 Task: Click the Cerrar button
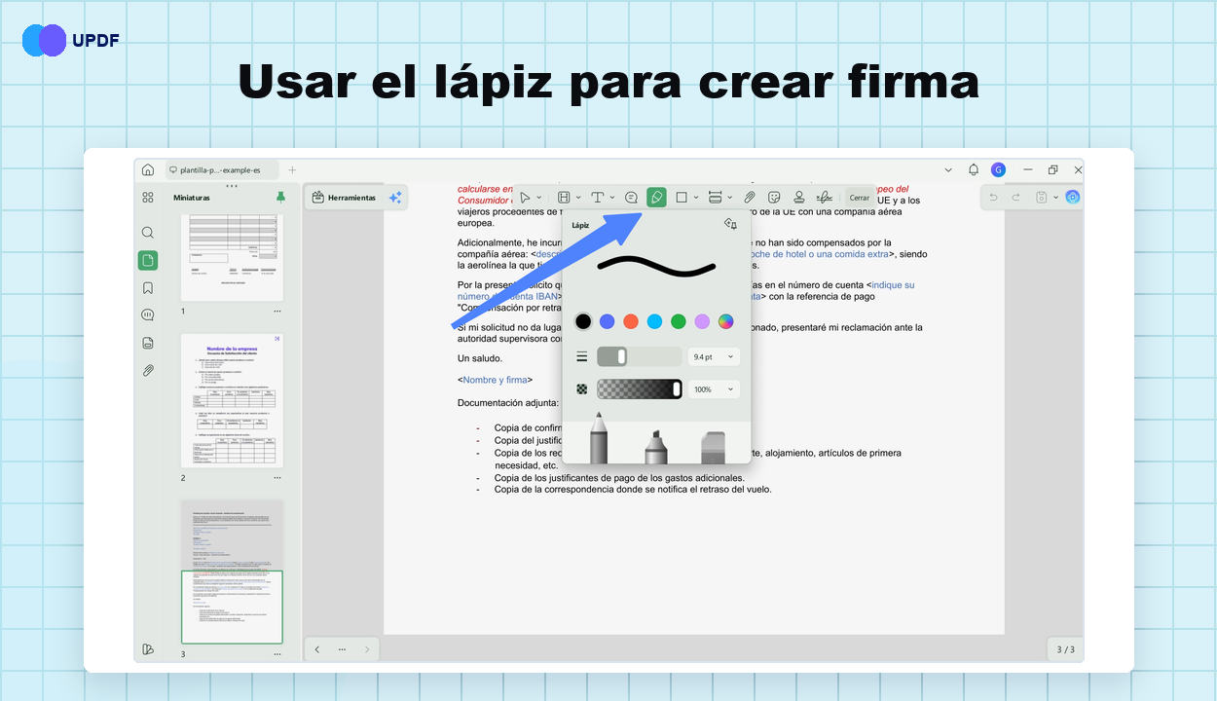(x=860, y=198)
